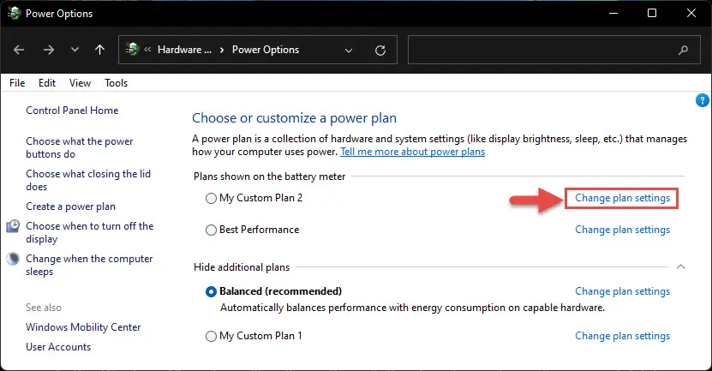Open Create a power plan link
This screenshot has width=712, height=371.
pyautogui.click(x=71, y=206)
